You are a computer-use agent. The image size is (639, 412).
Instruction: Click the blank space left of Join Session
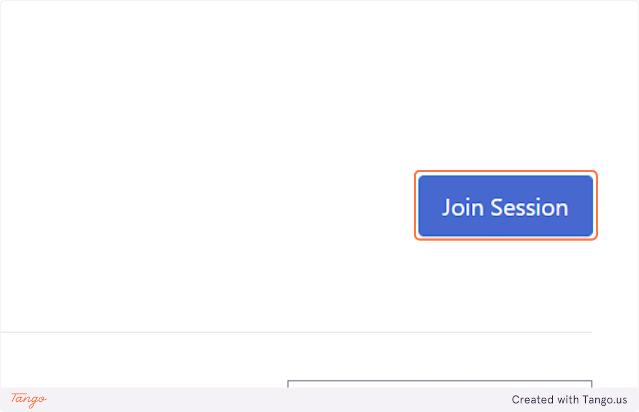(208, 205)
